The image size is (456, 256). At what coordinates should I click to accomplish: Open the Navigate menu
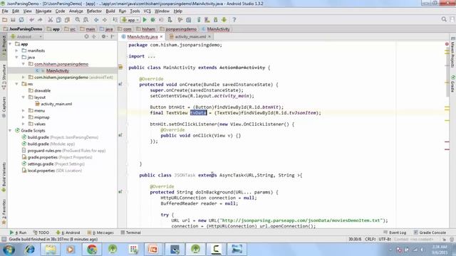[x=43, y=11]
